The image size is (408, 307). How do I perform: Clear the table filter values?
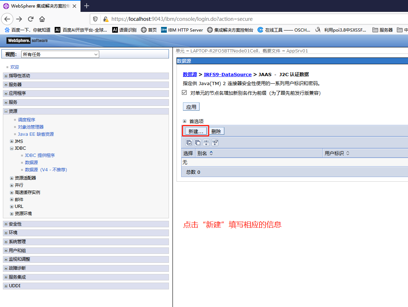[215, 143]
